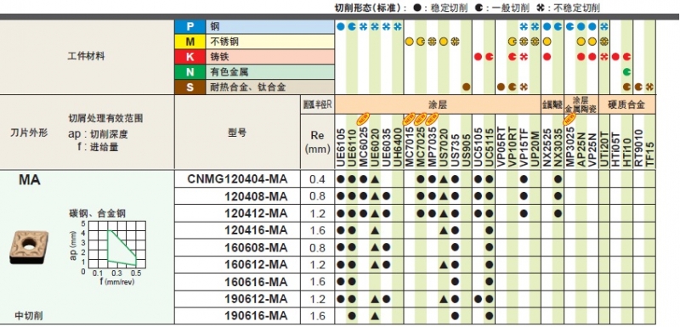Click the M stainless steel yellow box
Image resolution: width=680 pixels, height=327 pixels.
point(190,42)
